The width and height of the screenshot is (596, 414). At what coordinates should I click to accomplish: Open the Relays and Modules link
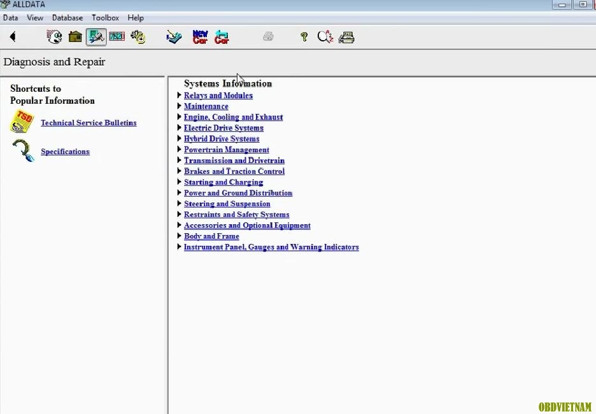[x=218, y=96]
